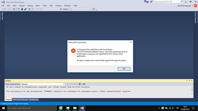Click the user account avatar TN
The image size is (198, 111).
point(195,6)
